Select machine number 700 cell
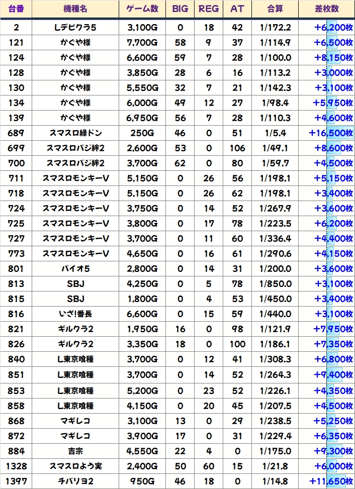 [16, 163]
